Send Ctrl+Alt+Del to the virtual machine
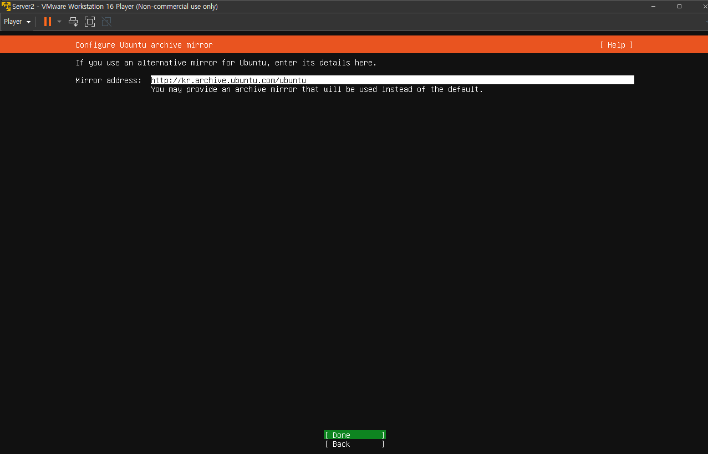The image size is (708, 454). click(73, 22)
